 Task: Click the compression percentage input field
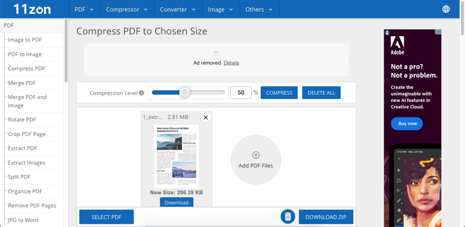pyautogui.click(x=241, y=93)
